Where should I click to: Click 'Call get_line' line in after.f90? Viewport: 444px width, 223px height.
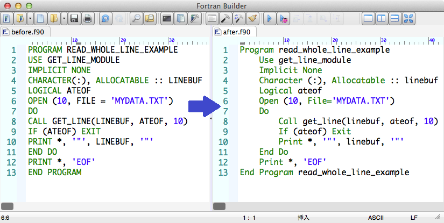point(358,121)
